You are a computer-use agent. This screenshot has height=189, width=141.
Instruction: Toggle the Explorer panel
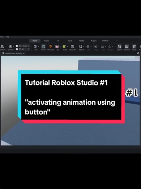coord(120,47)
